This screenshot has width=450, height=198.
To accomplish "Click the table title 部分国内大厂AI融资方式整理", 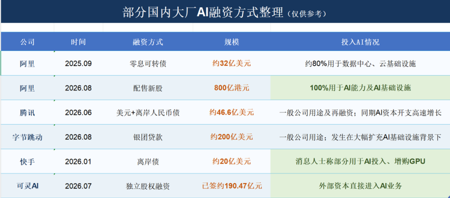I will tap(203, 12).
